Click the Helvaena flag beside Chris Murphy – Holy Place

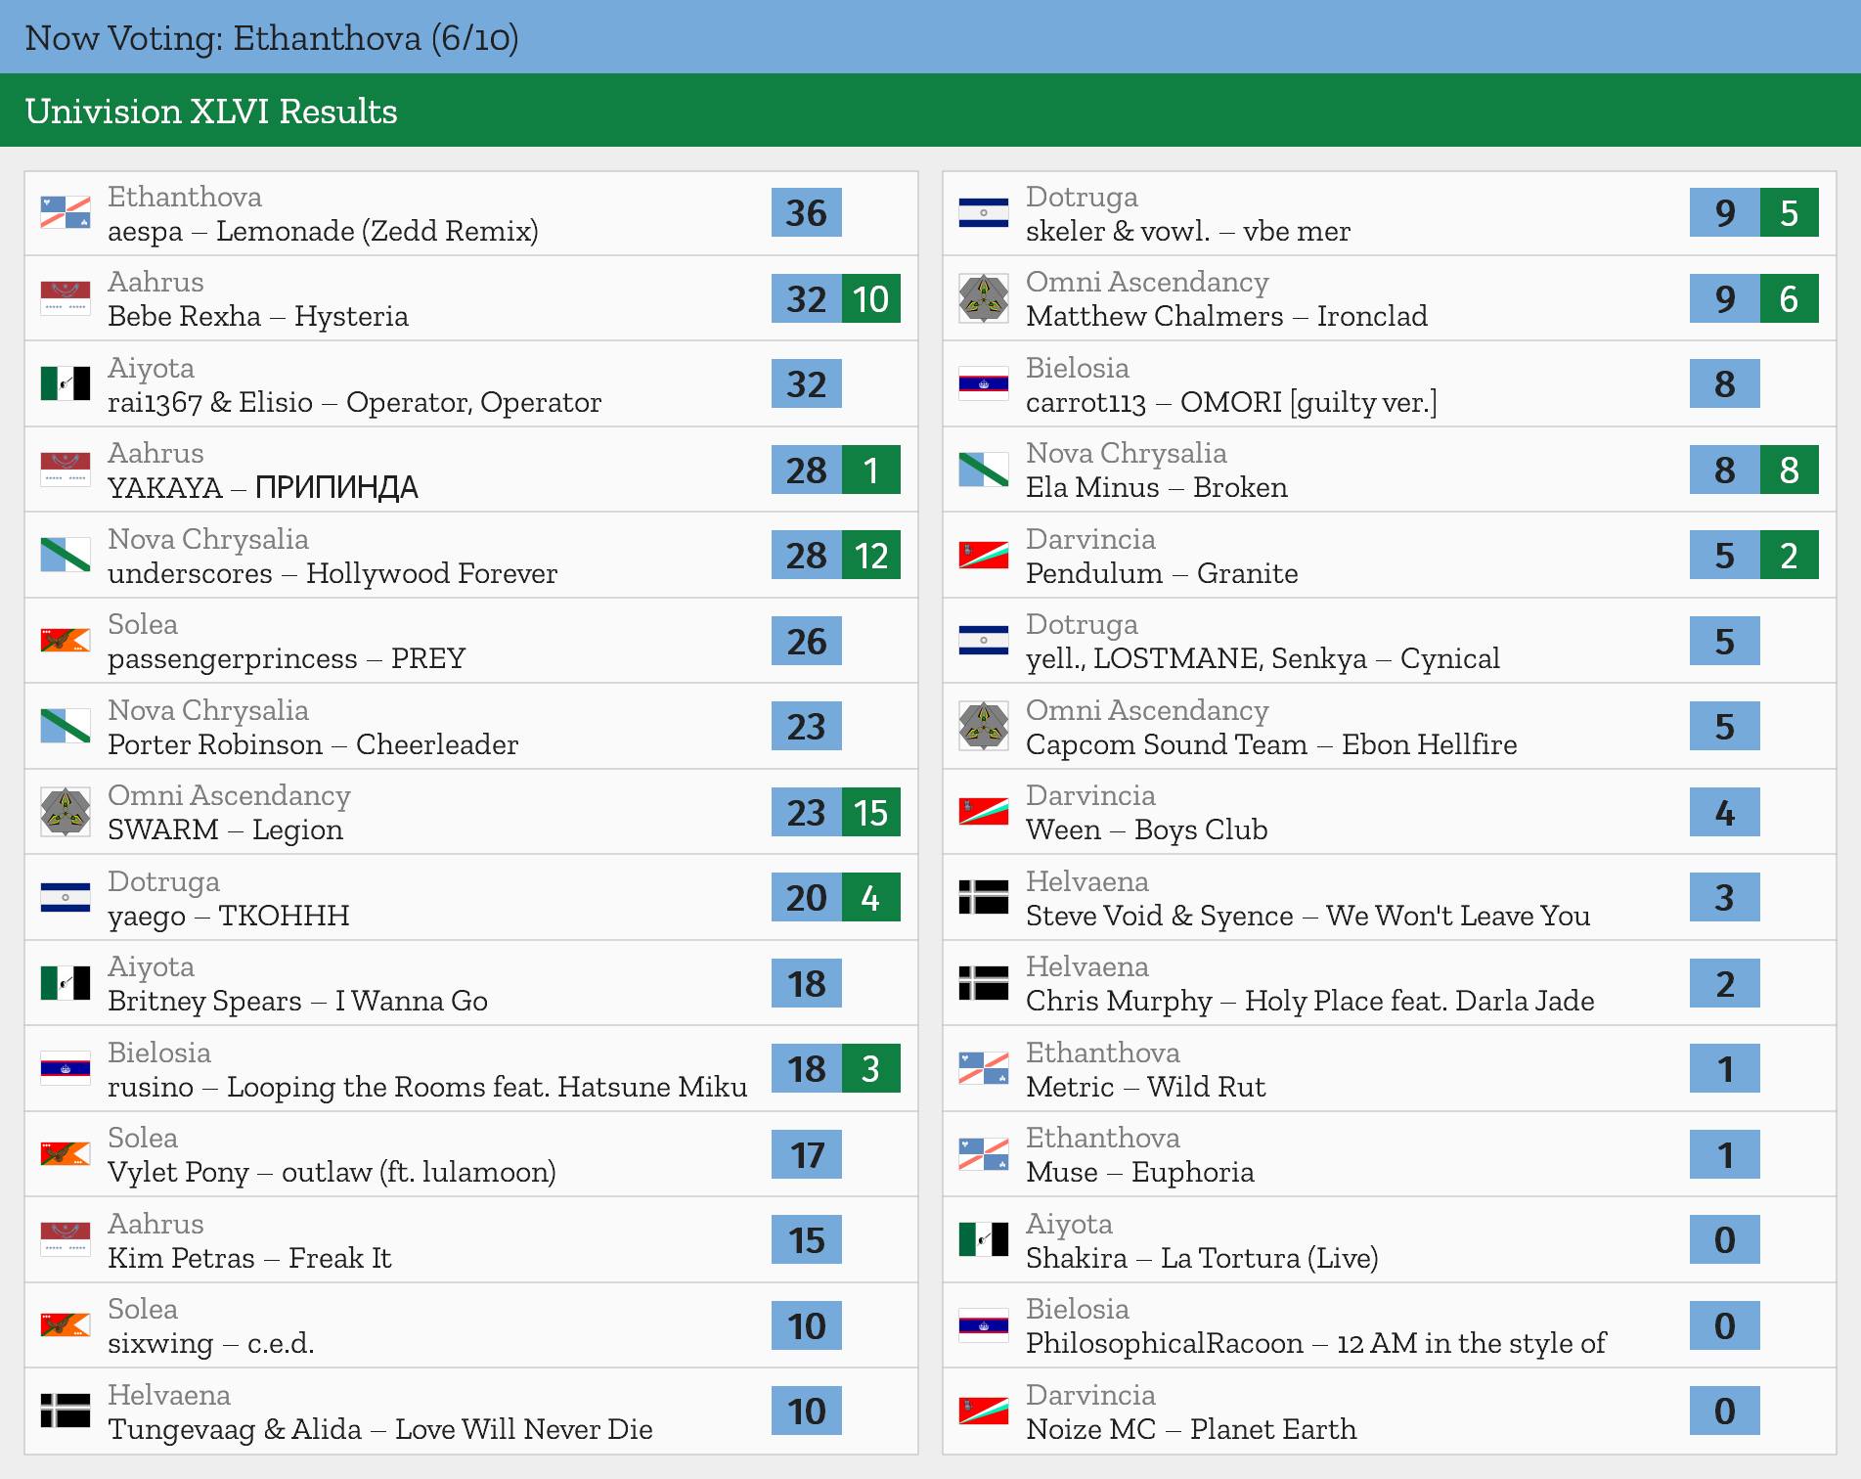984,983
